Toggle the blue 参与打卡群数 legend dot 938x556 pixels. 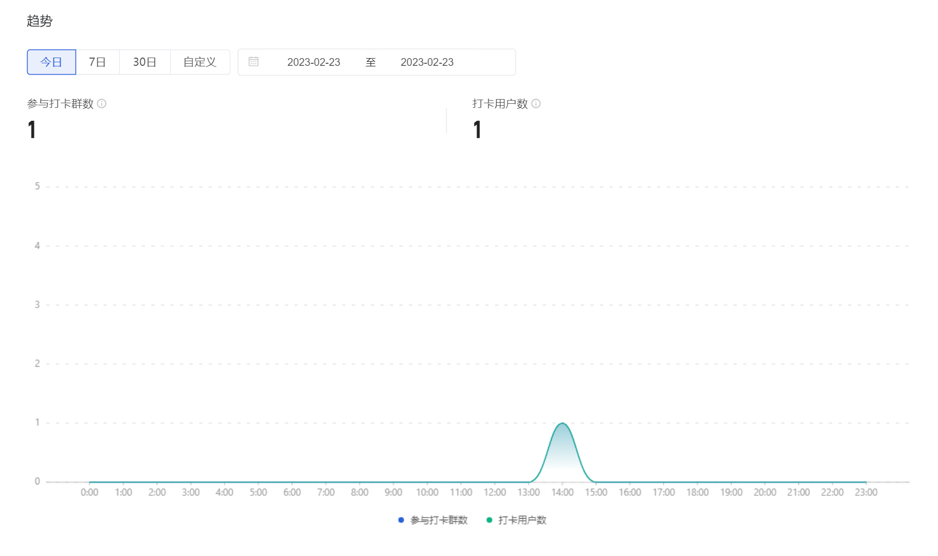(401, 520)
